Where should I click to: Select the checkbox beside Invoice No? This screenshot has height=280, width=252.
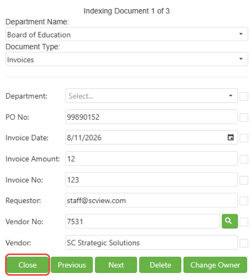244,180
